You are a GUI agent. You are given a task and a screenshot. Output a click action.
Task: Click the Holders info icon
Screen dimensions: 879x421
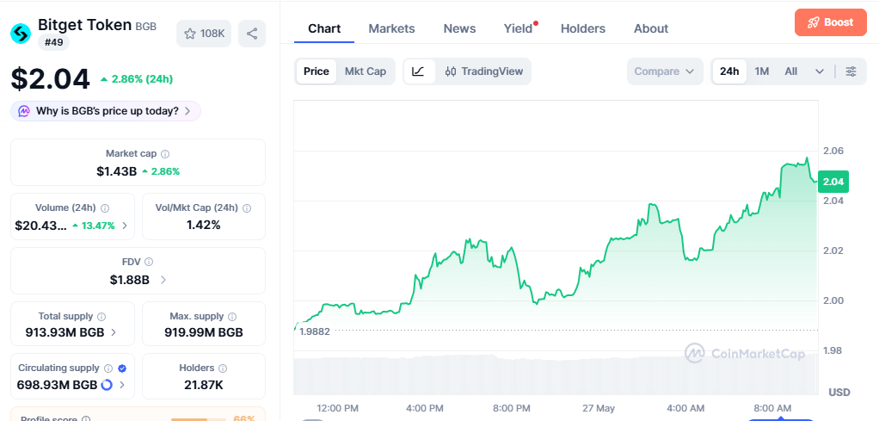pos(223,368)
